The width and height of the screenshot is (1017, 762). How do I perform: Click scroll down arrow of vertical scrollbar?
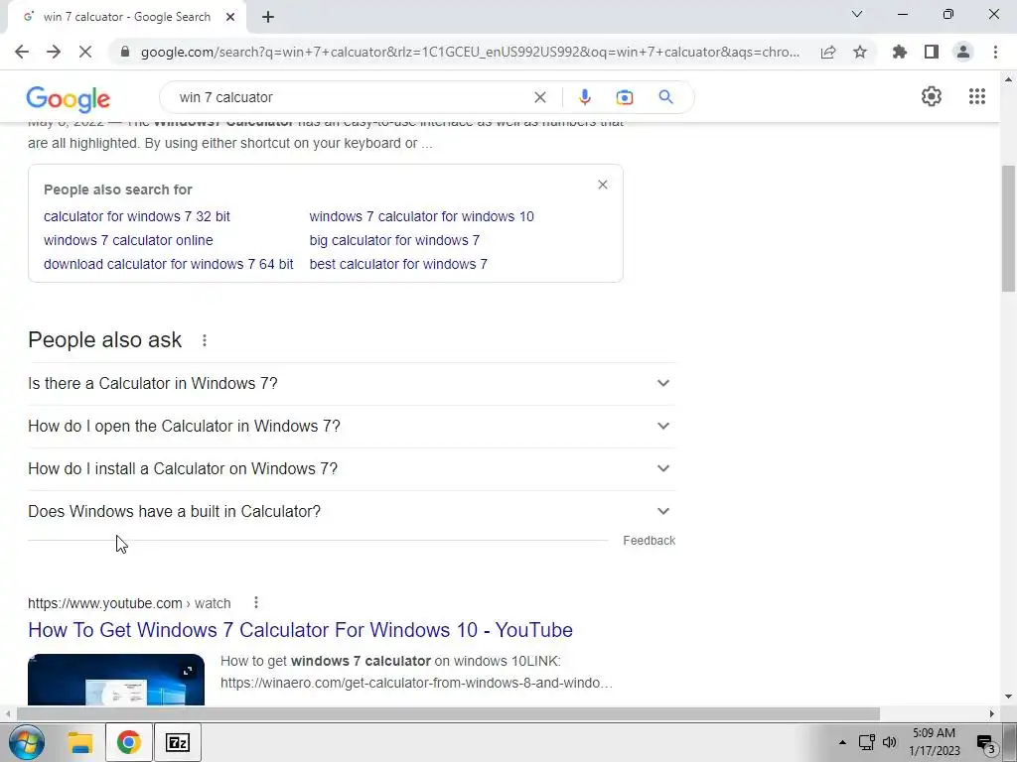coord(1009,698)
